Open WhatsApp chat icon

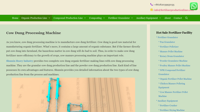coord(193,6)
